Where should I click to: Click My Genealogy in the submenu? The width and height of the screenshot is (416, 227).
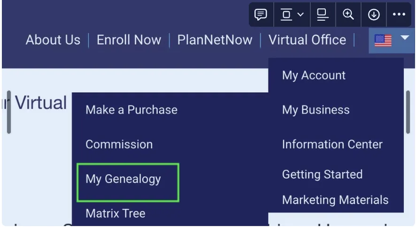click(x=123, y=179)
